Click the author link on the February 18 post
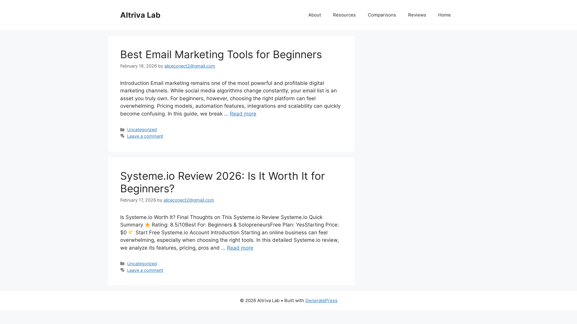 click(190, 66)
